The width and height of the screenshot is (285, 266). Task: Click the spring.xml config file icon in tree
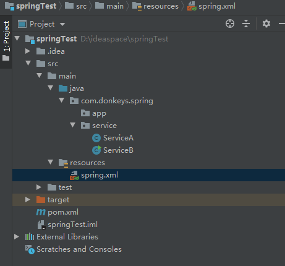tap(74, 175)
